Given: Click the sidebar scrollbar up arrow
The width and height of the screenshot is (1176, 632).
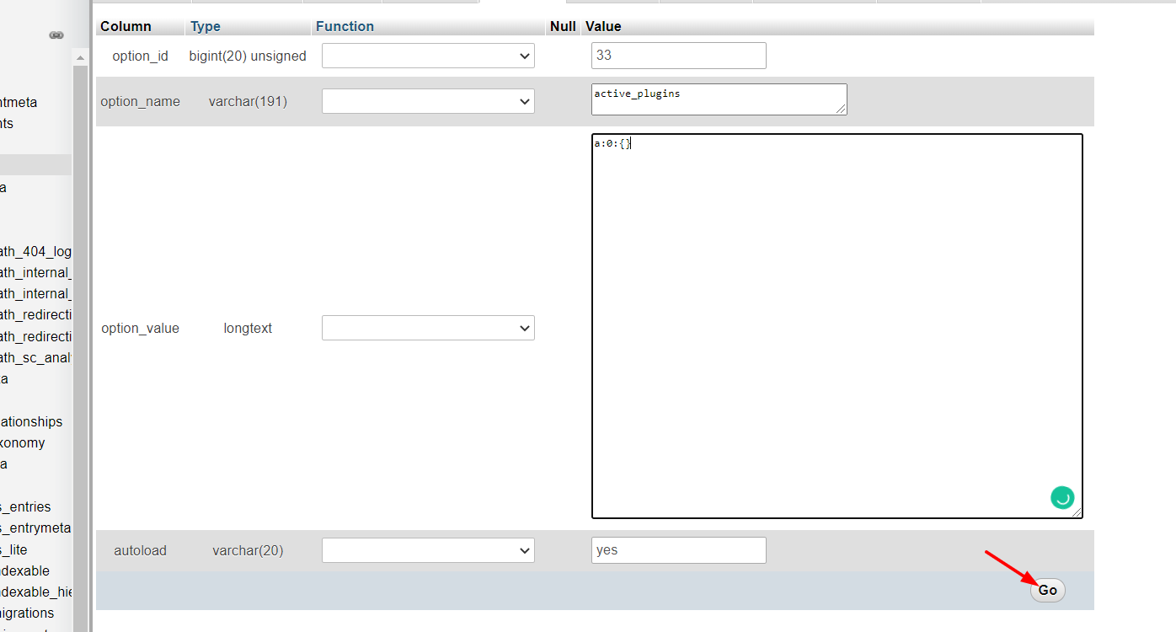Looking at the screenshot, I should pos(80,57).
